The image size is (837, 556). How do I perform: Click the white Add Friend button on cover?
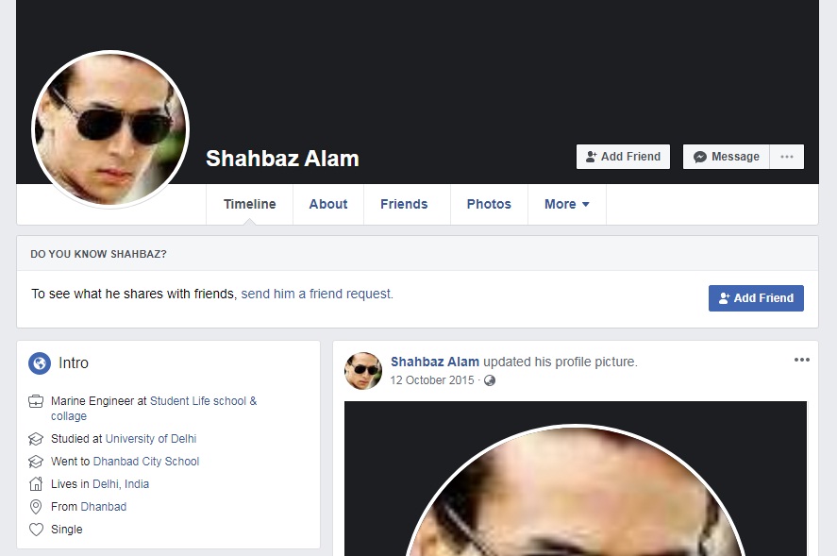click(623, 157)
